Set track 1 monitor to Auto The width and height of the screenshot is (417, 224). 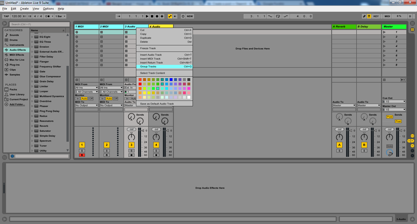[84, 99]
